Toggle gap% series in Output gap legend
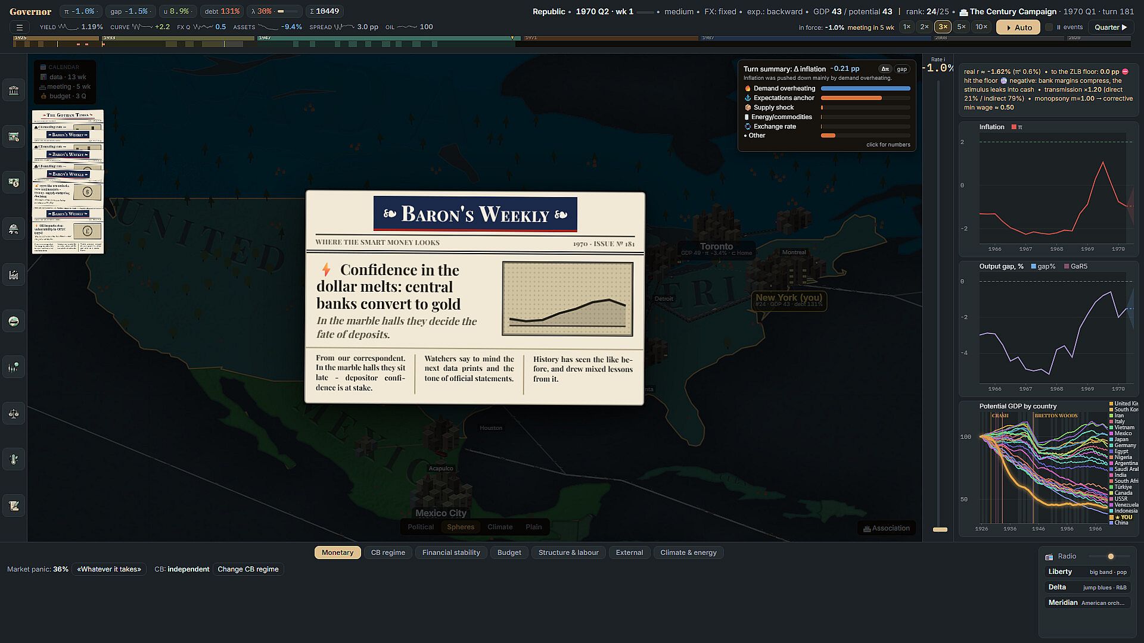This screenshot has height=643, width=1144. pyautogui.click(x=1043, y=267)
